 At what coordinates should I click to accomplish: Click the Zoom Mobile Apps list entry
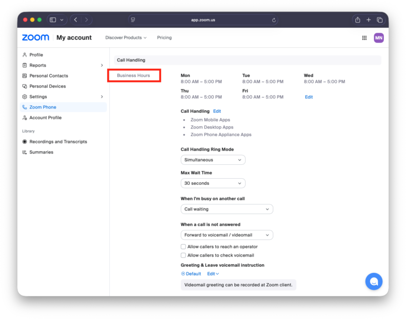[x=210, y=120]
